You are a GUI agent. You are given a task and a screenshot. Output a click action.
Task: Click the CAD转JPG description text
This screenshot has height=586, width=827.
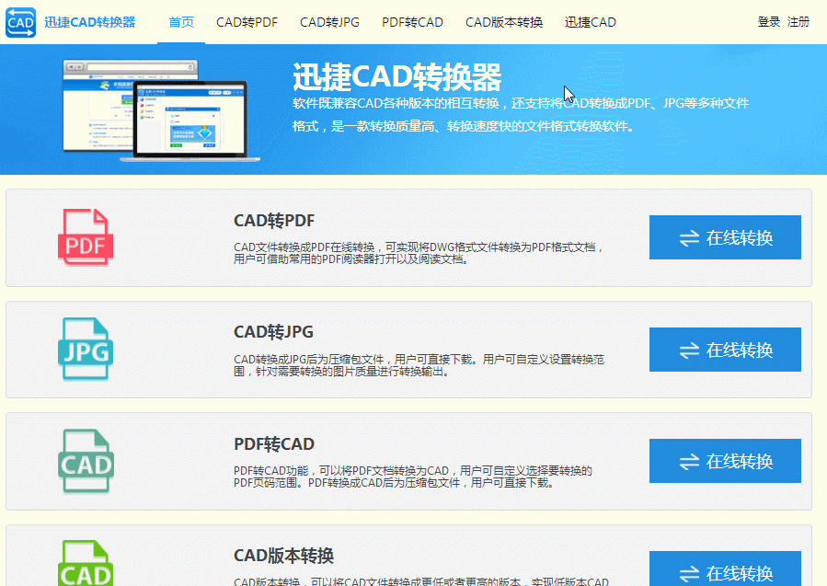pyautogui.click(x=419, y=365)
